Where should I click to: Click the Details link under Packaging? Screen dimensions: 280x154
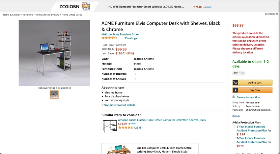tap(236, 116)
